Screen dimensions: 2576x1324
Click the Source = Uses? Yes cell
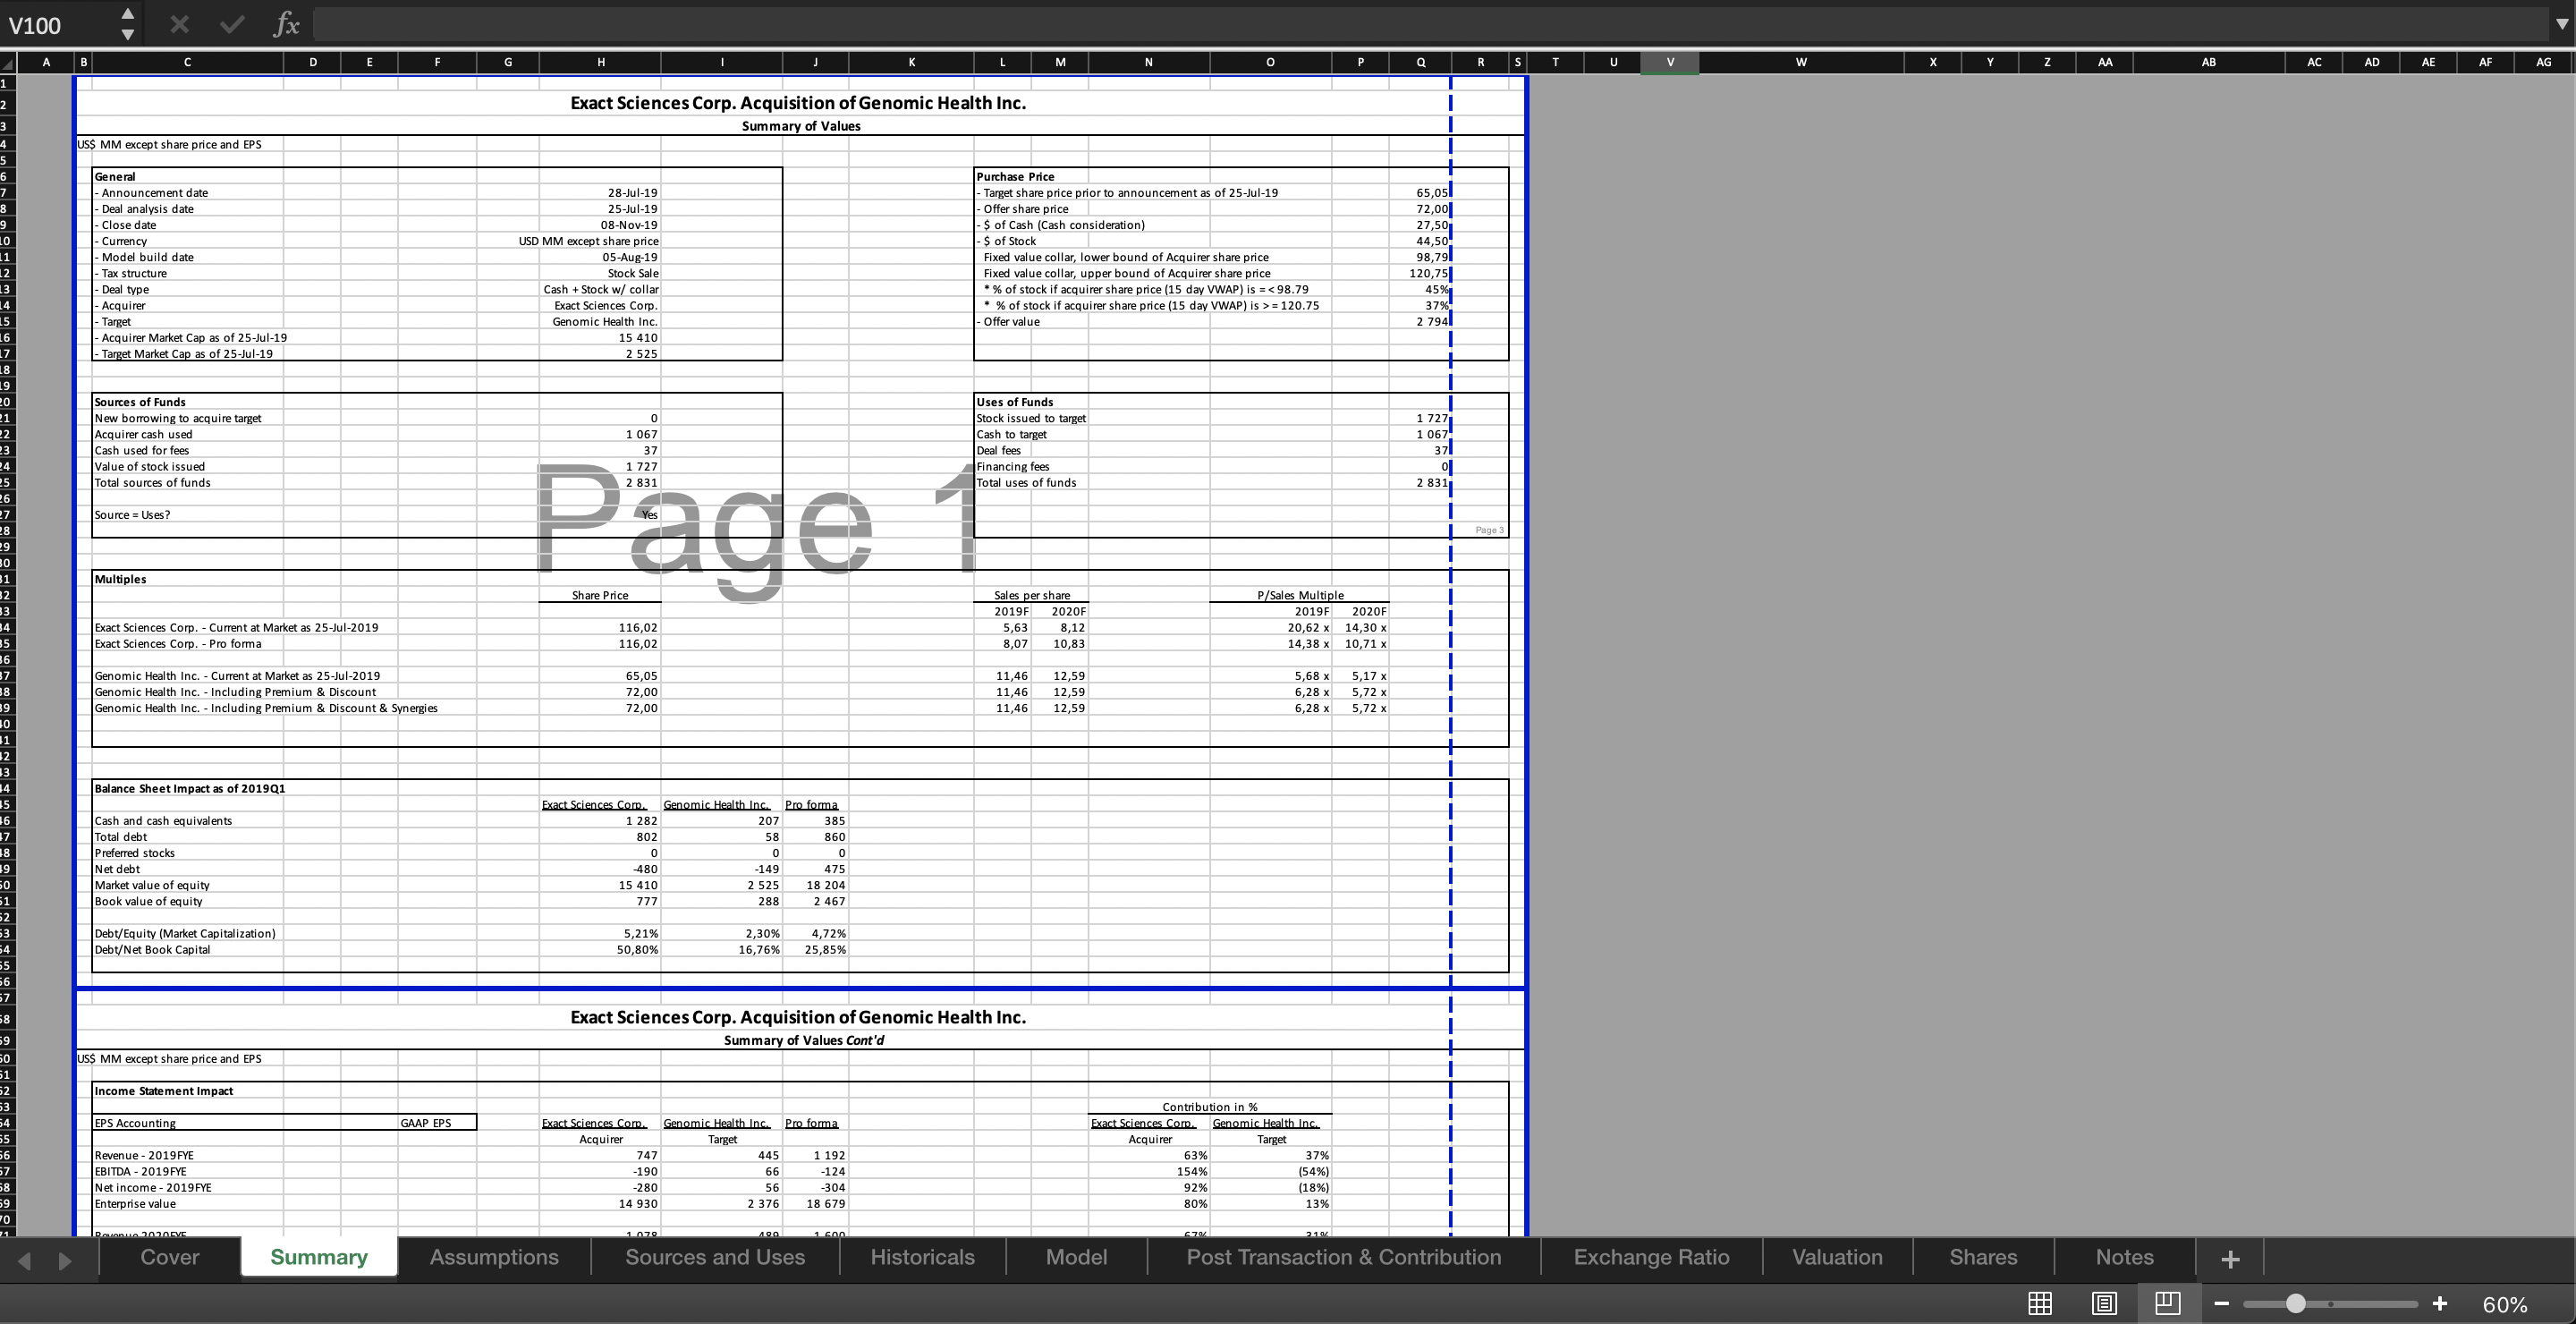tap(649, 515)
